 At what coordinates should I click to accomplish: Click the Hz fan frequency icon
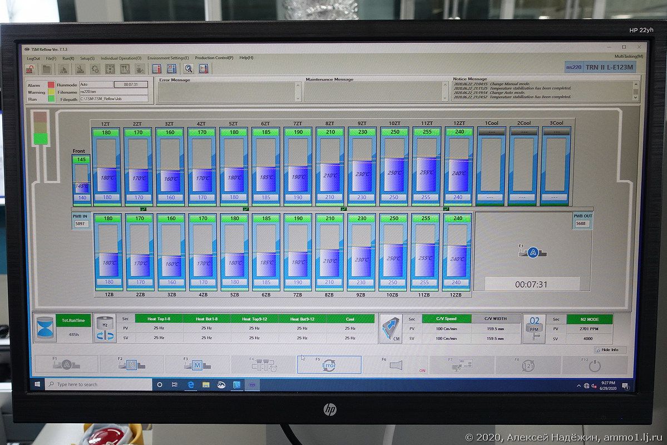click(x=105, y=329)
